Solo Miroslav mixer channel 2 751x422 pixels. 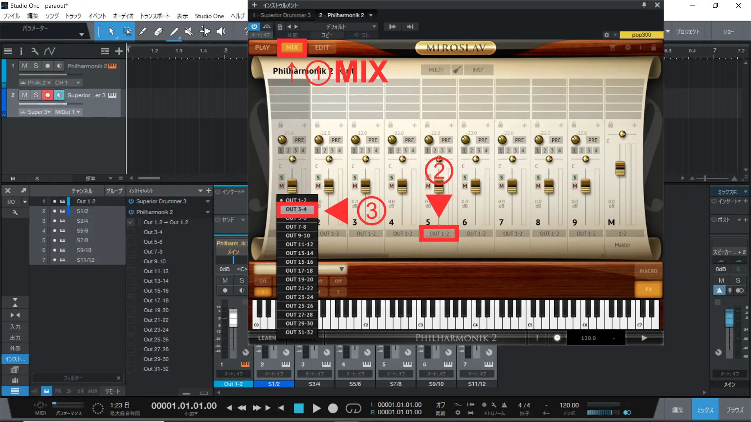pos(318,177)
